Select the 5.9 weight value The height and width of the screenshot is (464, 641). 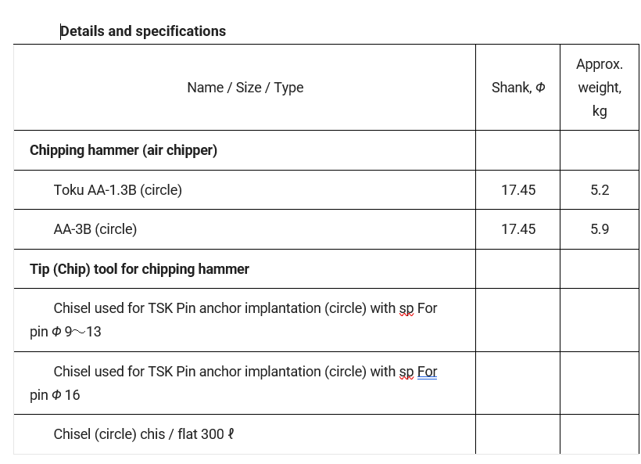pos(600,229)
